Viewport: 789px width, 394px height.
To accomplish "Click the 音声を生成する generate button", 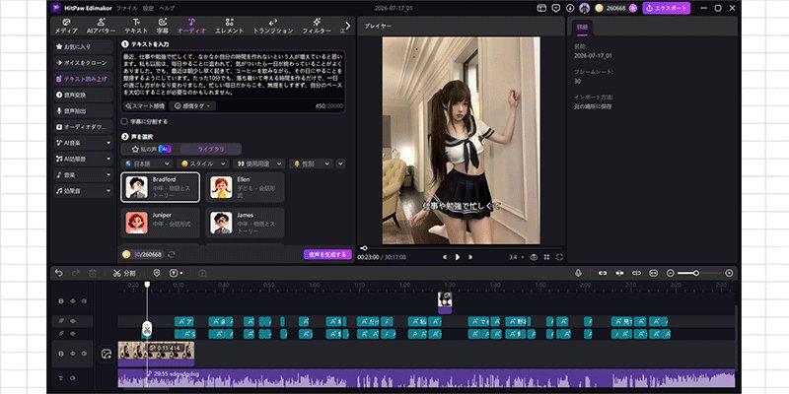I will [x=327, y=255].
